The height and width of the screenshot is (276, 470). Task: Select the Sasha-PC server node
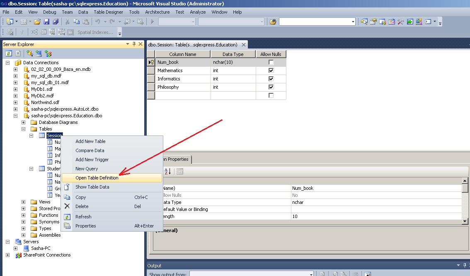click(41, 248)
